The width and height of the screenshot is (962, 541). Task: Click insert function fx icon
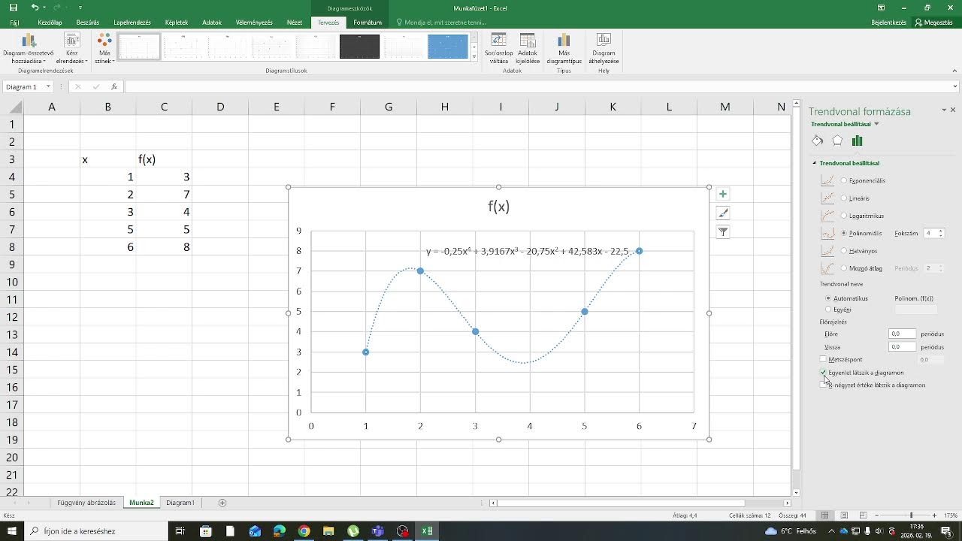[x=114, y=86]
